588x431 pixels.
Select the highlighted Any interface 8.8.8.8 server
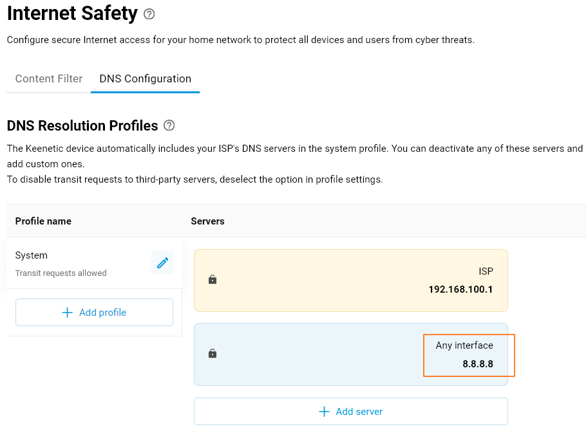tap(468, 354)
